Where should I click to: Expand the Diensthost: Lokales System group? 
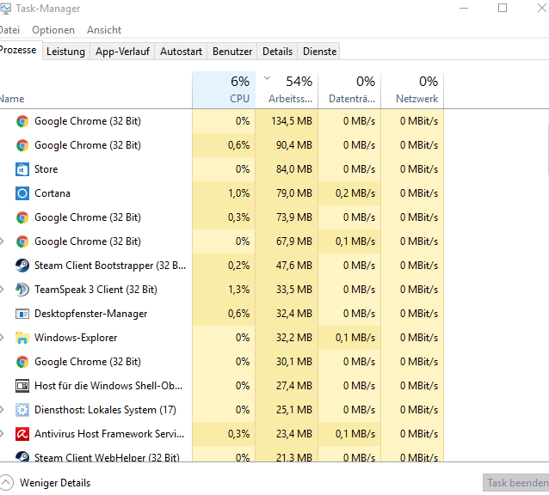coord(3,410)
